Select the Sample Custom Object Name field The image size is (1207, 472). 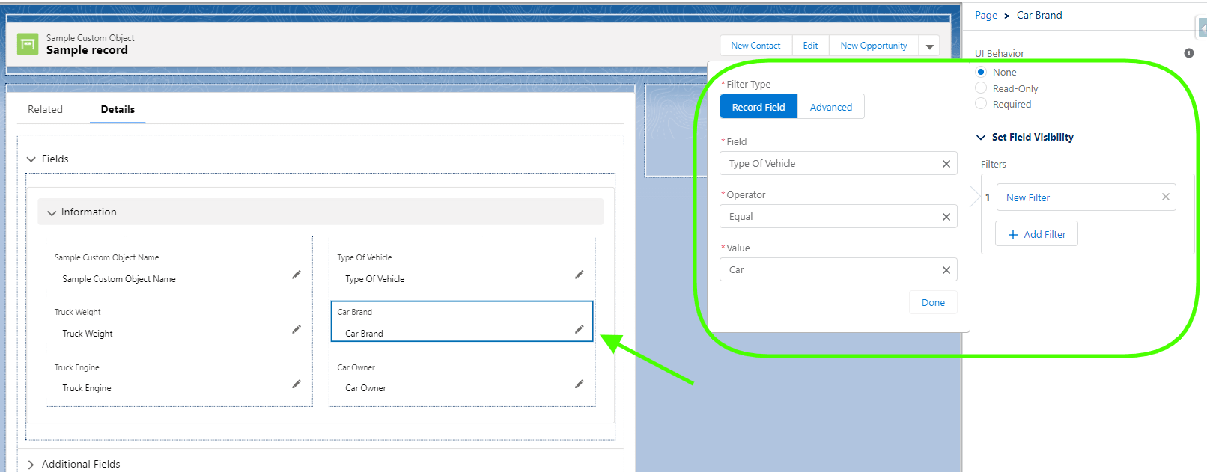point(179,267)
